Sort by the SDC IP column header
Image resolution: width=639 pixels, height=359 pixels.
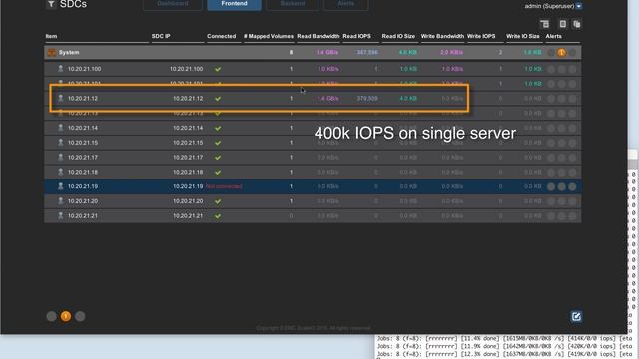click(x=161, y=36)
